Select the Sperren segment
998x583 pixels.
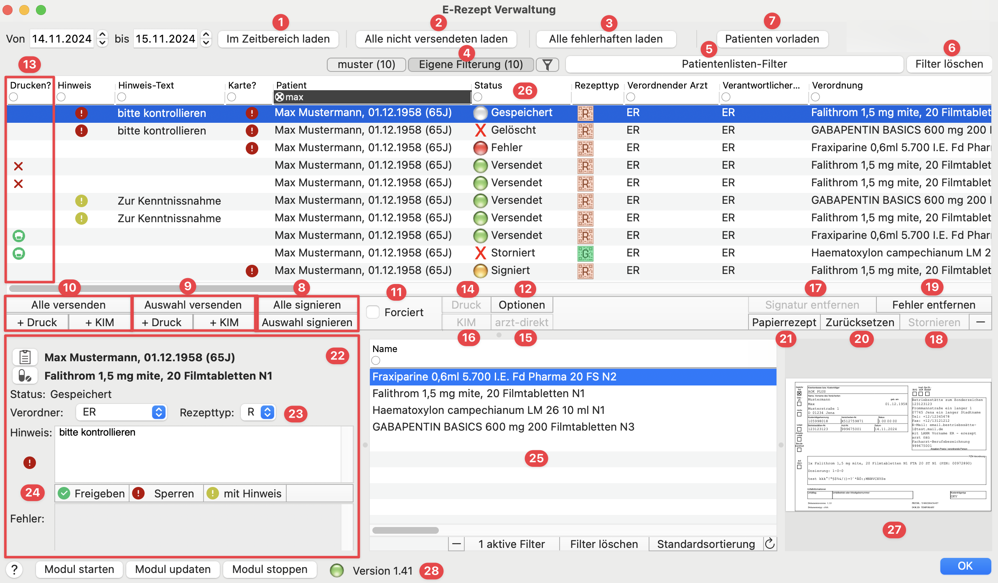[x=166, y=493]
